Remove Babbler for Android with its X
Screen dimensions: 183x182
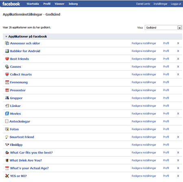178,51
